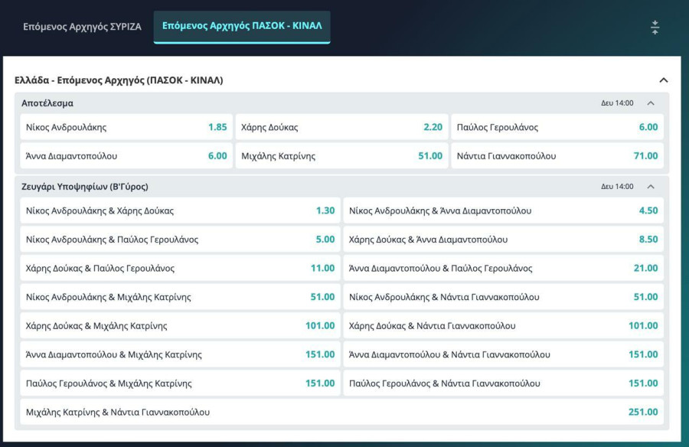Switch to Επόμενος Αρχηγός ΣΥΡΙΖΑ tab

coord(82,27)
